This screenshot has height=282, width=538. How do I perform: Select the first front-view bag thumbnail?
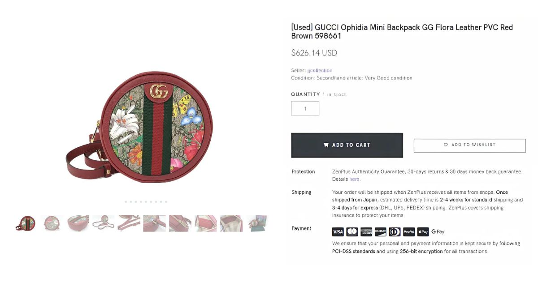click(26, 223)
